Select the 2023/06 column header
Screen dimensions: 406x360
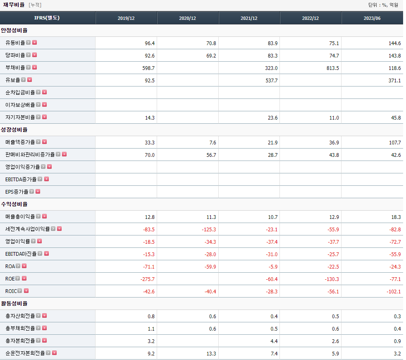point(372,18)
